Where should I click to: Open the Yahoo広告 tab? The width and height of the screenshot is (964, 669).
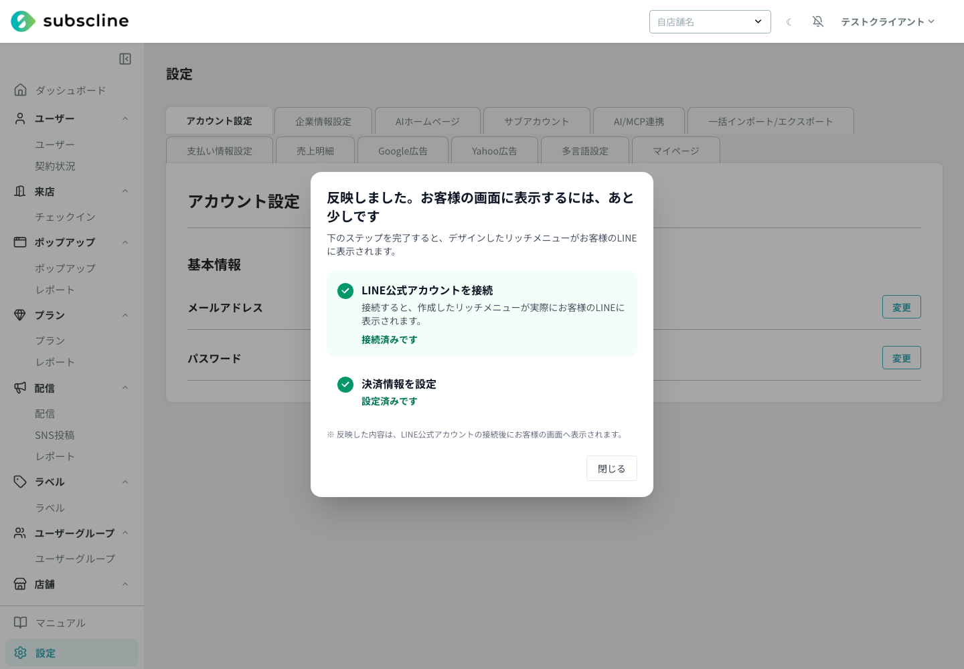tap(495, 151)
